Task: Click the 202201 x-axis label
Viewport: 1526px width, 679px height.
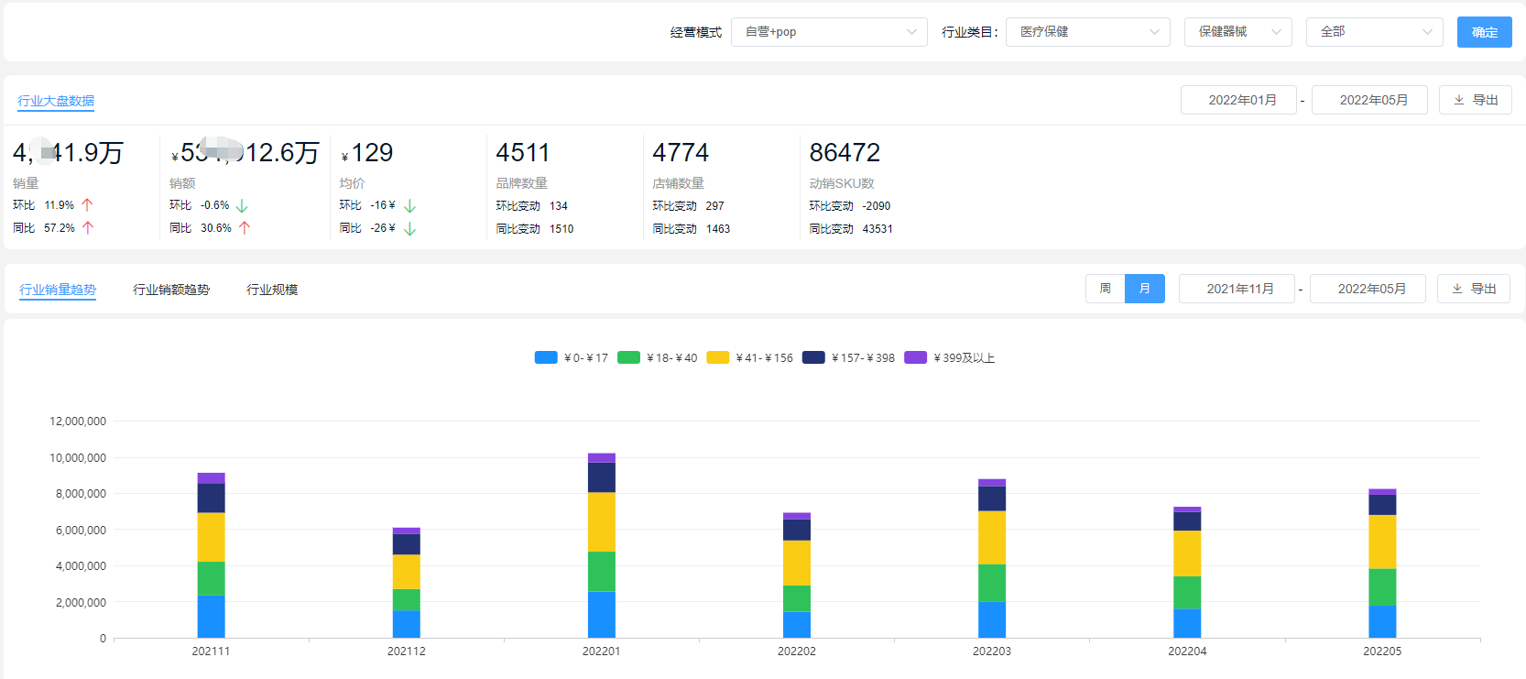Action: click(602, 652)
